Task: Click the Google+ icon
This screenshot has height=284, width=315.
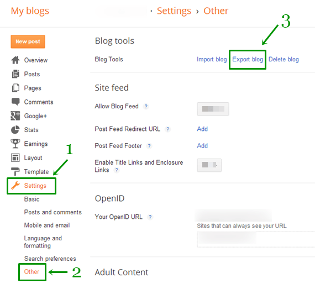Action: point(15,115)
